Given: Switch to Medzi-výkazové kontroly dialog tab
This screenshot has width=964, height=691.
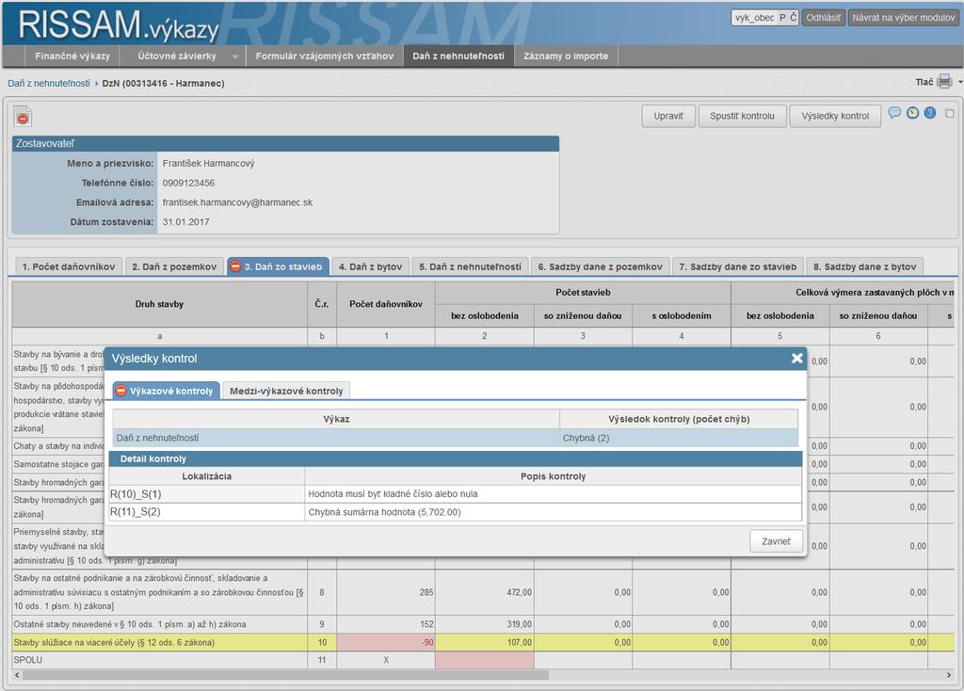Looking at the screenshot, I should tap(286, 391).
